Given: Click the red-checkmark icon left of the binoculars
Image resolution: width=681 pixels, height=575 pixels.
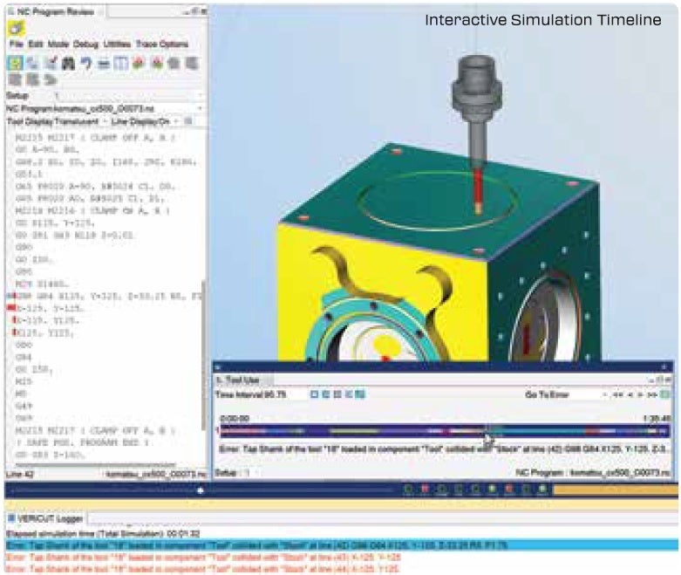Looking at the screenshot, I should click(51, 64).
